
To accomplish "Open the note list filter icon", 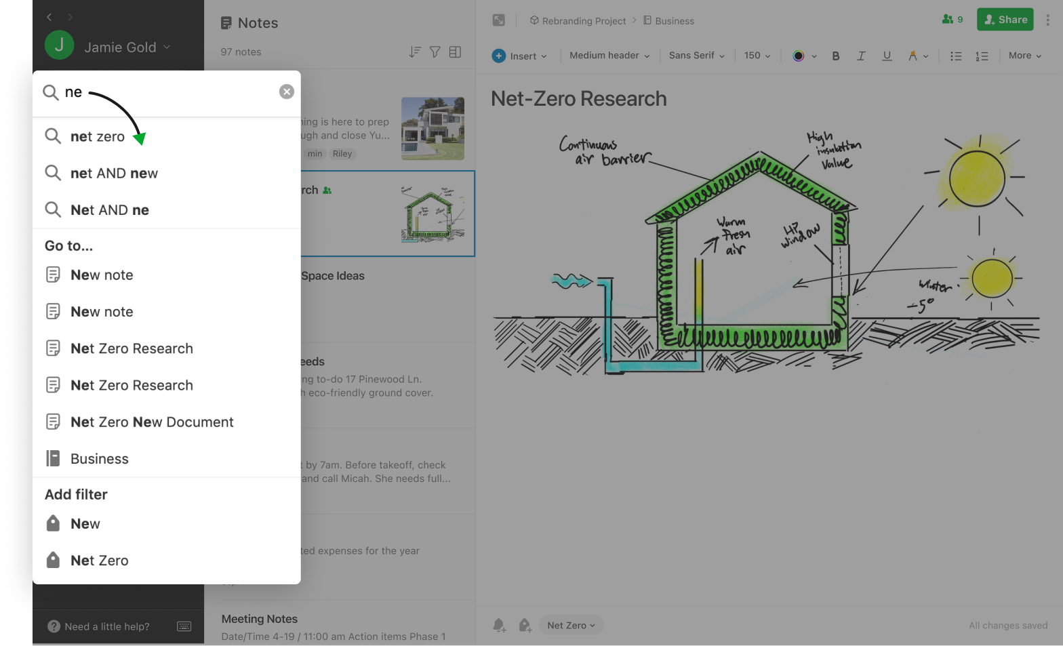I will click(x=435, y=52).
